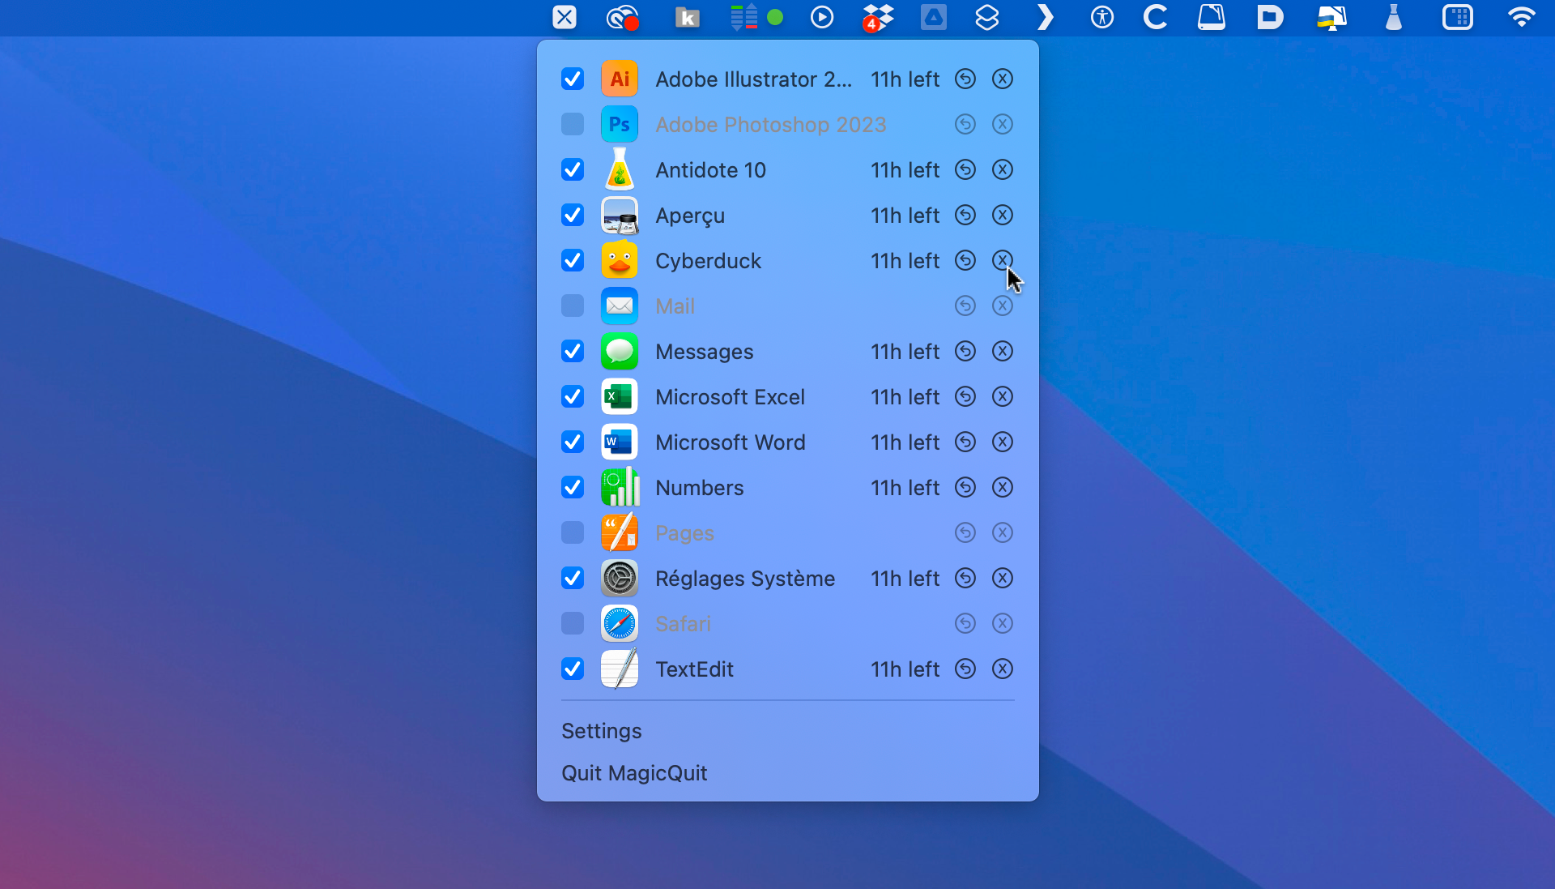Click Quit MagicQuit
Screen dimensions: 1555x889
tap(634, 772)
